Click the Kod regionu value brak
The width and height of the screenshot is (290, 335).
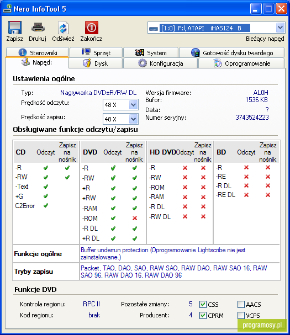[94, 315]
